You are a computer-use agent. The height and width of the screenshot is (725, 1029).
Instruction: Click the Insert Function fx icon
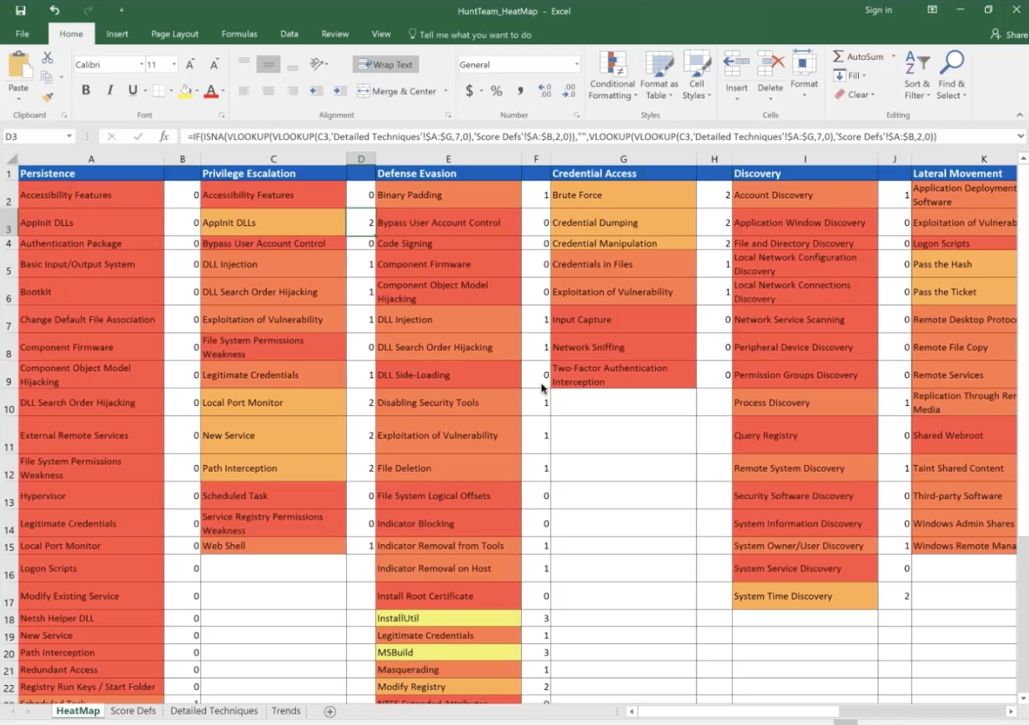point(164,137)
